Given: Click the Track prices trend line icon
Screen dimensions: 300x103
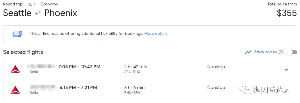Looking at the screenshot, I should (x=248, y=52).
